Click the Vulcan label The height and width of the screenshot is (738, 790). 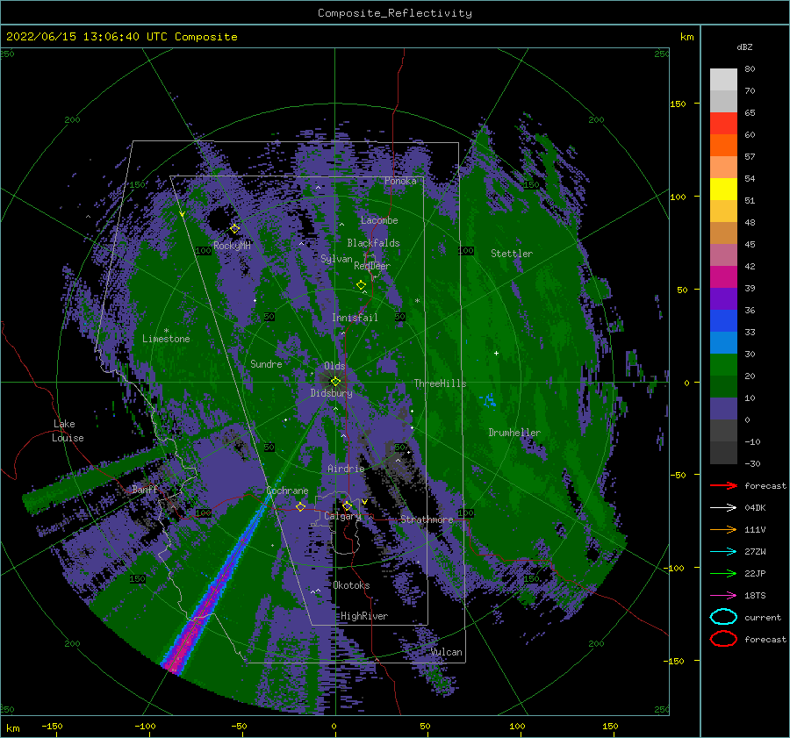pos(447,652)
